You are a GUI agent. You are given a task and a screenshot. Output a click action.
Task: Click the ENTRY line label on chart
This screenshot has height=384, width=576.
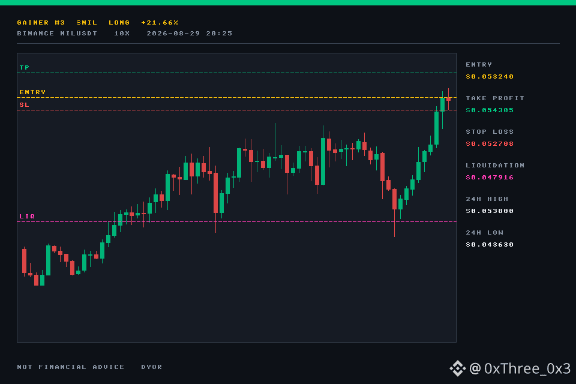click(32, 92)
